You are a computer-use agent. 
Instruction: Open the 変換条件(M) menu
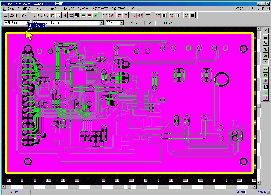point(99,8)
